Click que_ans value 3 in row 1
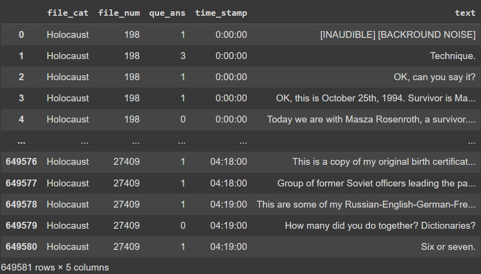The width and height of the screenshot is (481, 274). pos(183,56)
